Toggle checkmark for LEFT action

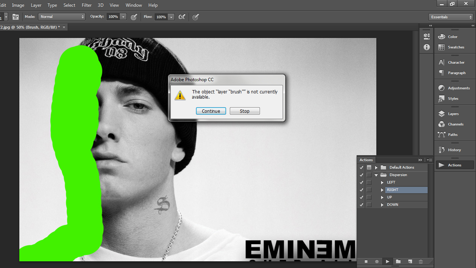pos(361,182)
